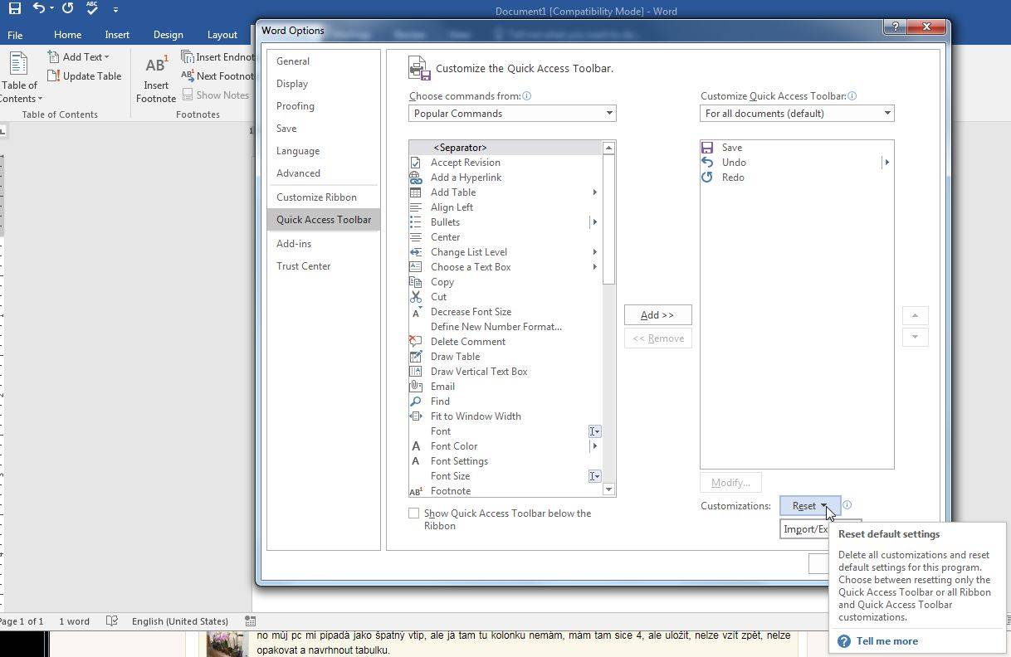Select the Change List Level command

click(505, 252)
